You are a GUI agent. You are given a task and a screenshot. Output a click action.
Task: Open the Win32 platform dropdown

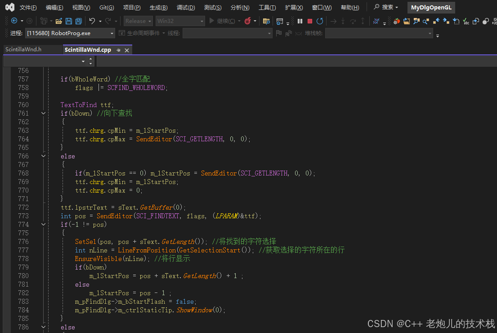point(180,21)
